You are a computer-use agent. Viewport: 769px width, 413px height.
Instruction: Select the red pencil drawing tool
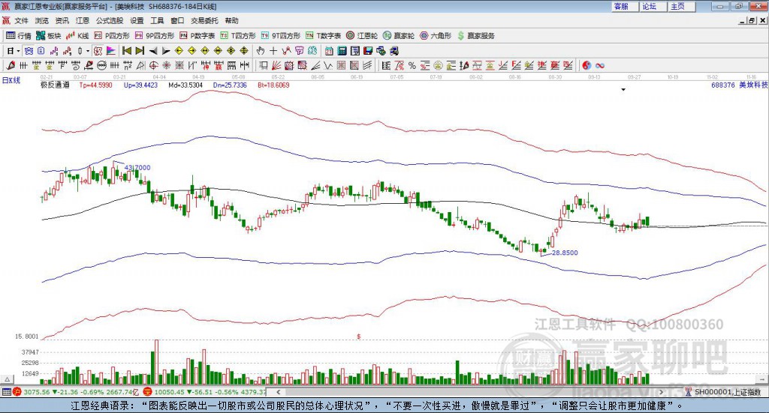tap(11, 65)
